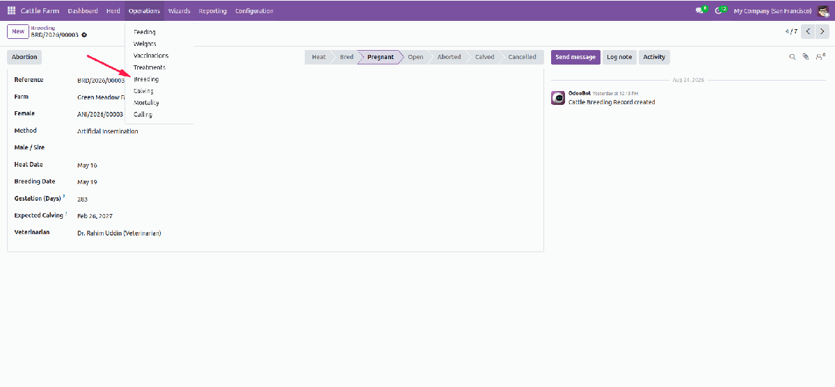Click Log note button
The width and height of the screenshot is (835, 387).
[x=619, y=57]
